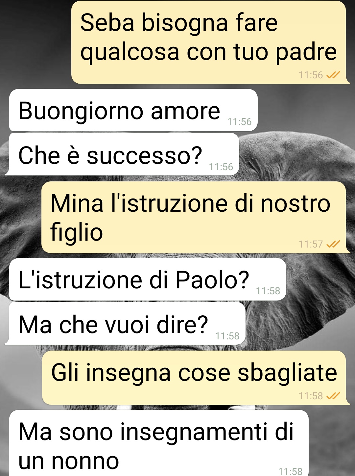The height and width of the screenshot is (476, 355).
Task: Tap the 11:56 timestamp on 'Buongiorno amore'
Action: [x=239, y=122]
